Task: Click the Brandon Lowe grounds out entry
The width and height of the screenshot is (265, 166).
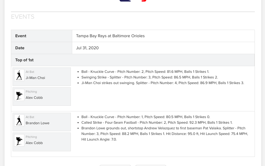Action: [164, 134]
